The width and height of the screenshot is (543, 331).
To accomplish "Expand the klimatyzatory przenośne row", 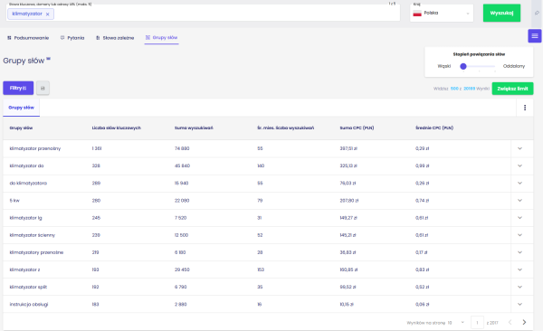I will [519, 252].
